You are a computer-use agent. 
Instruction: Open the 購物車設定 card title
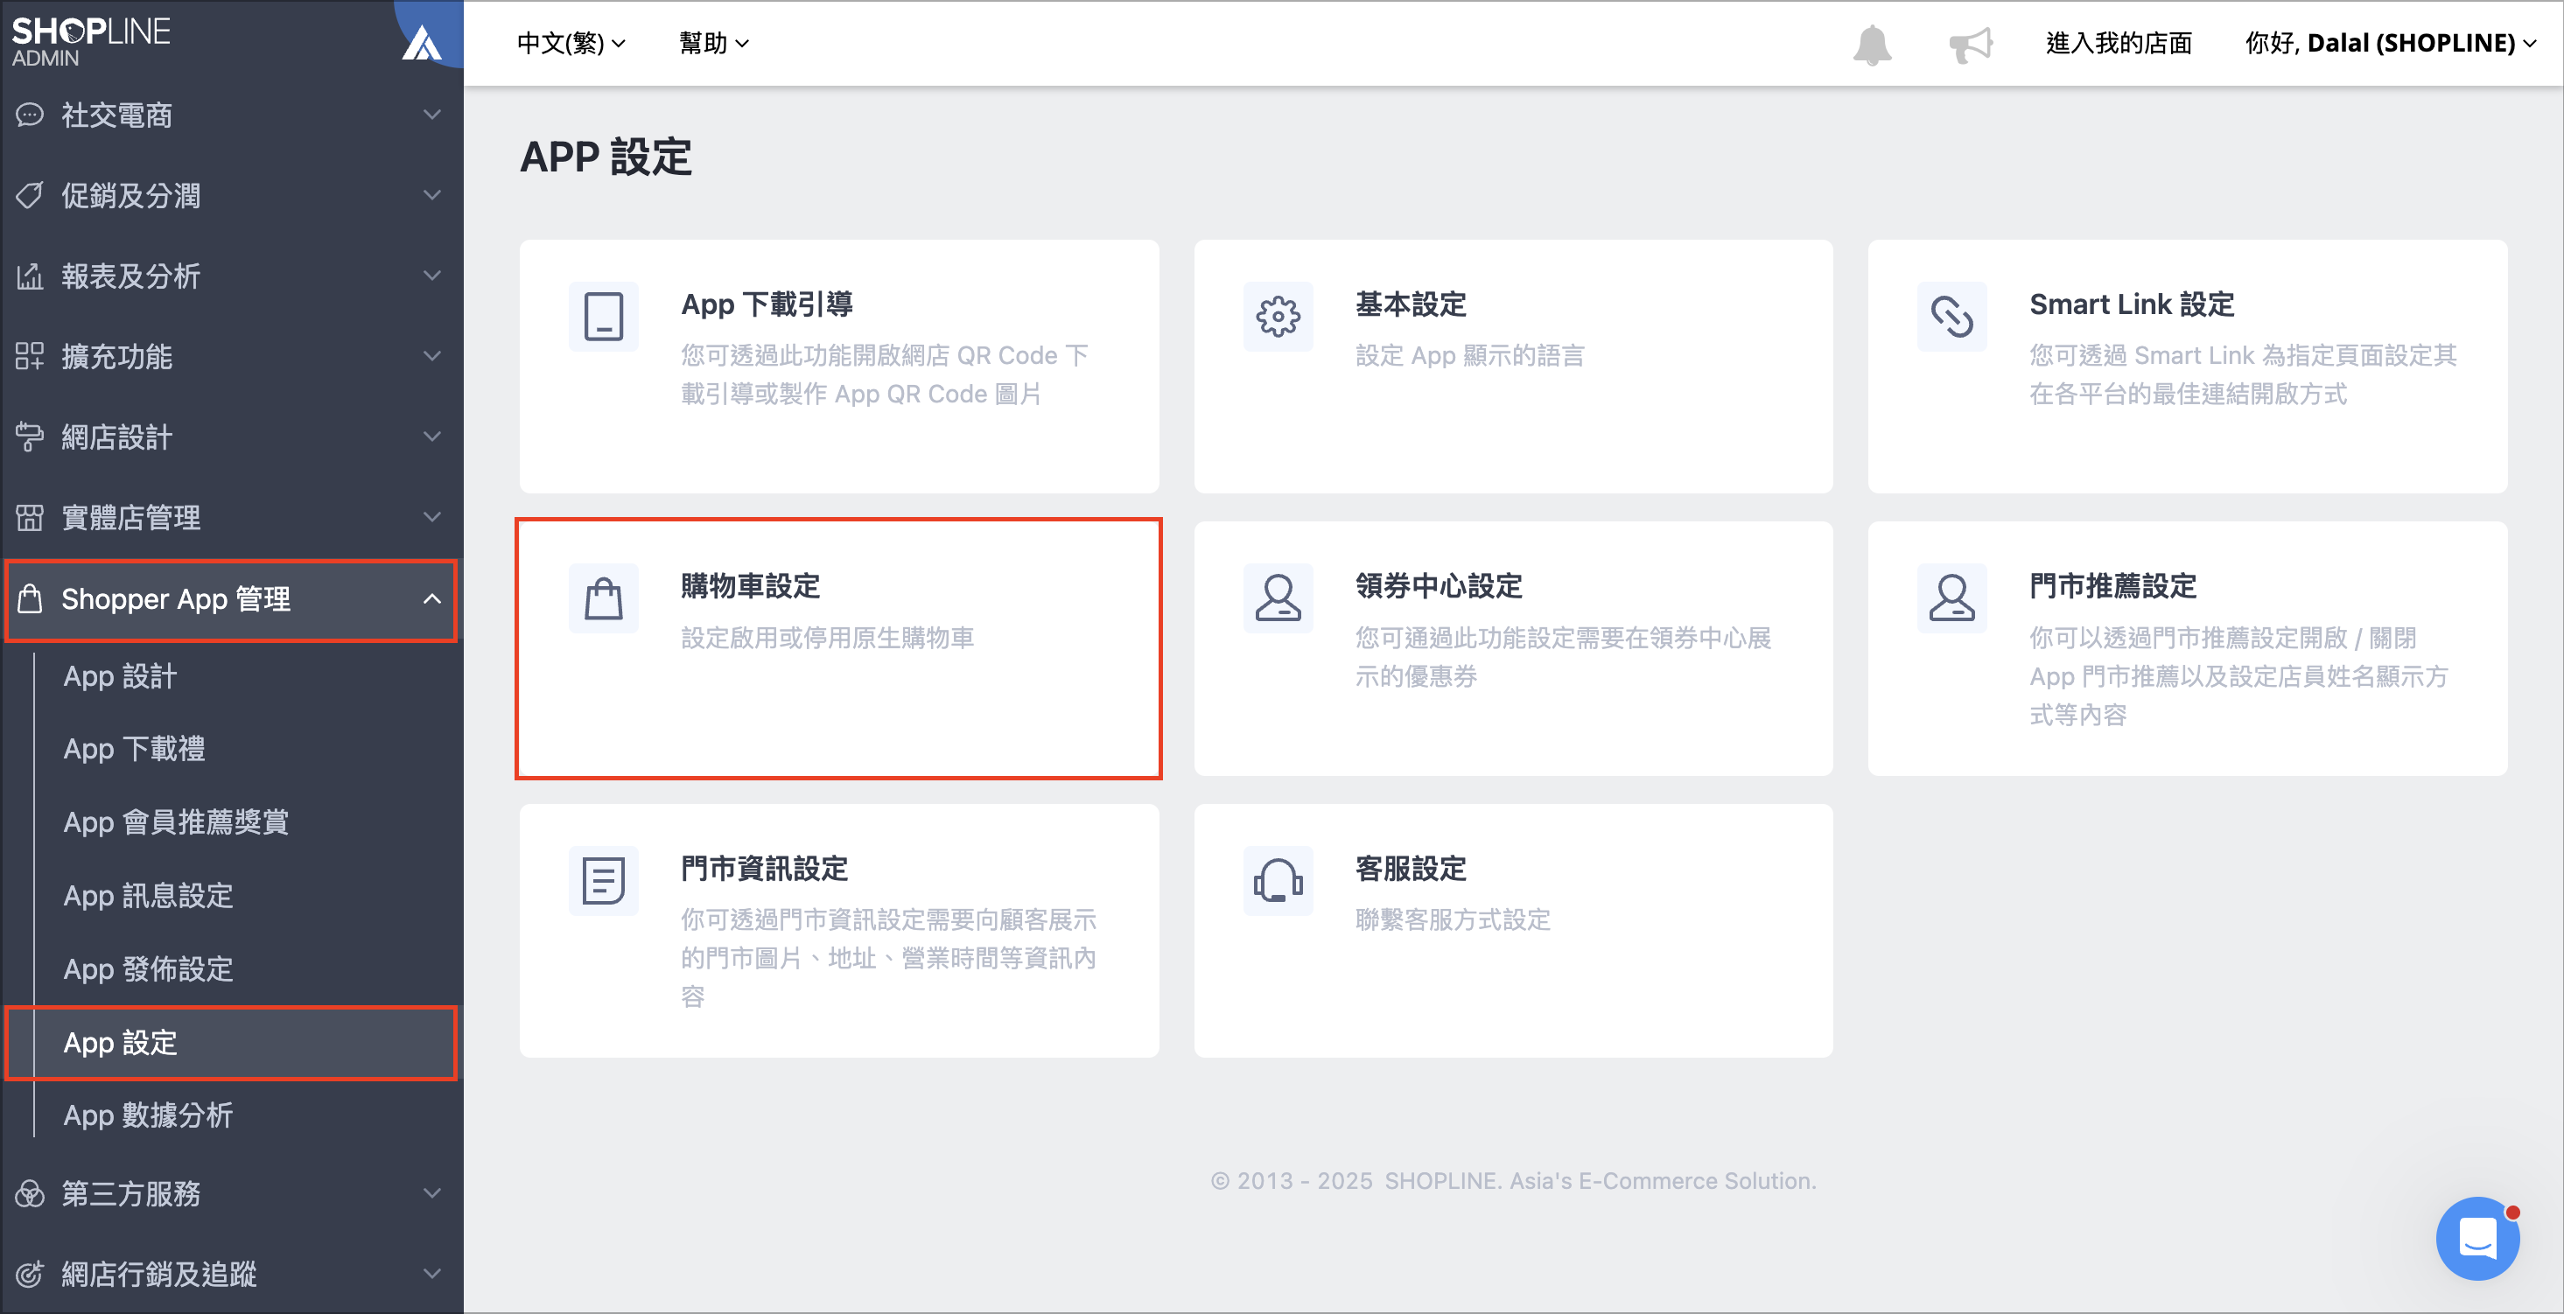click(752, 587)
